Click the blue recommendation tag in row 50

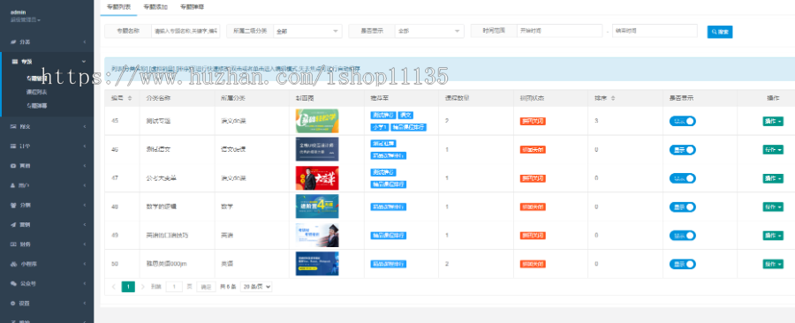pos(389,264)
